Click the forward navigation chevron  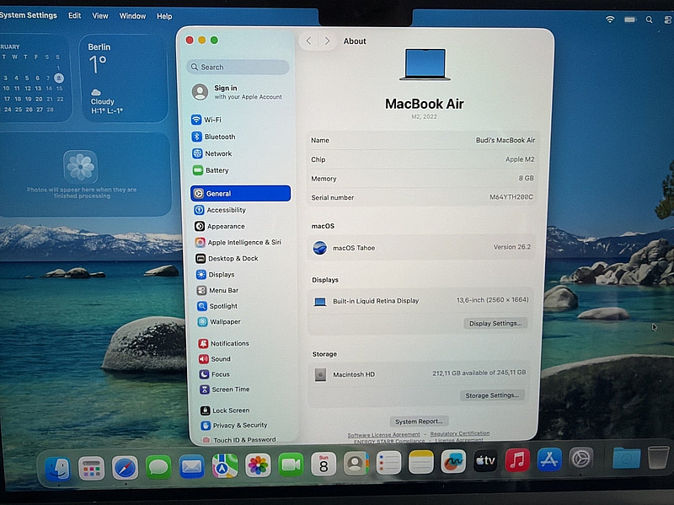(327, 40)
